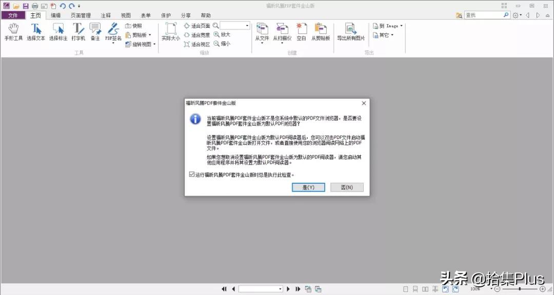This screenshot has width=554, height=295.
Task: Open search settings gear dropdown
Action: point(517,15)
